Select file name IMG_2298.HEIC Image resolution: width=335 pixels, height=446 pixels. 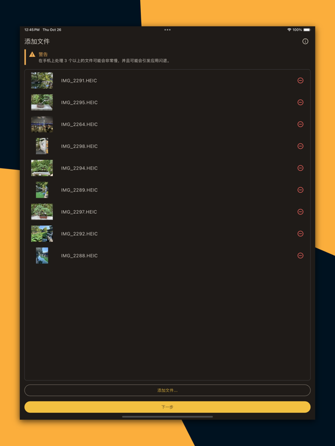79,146
